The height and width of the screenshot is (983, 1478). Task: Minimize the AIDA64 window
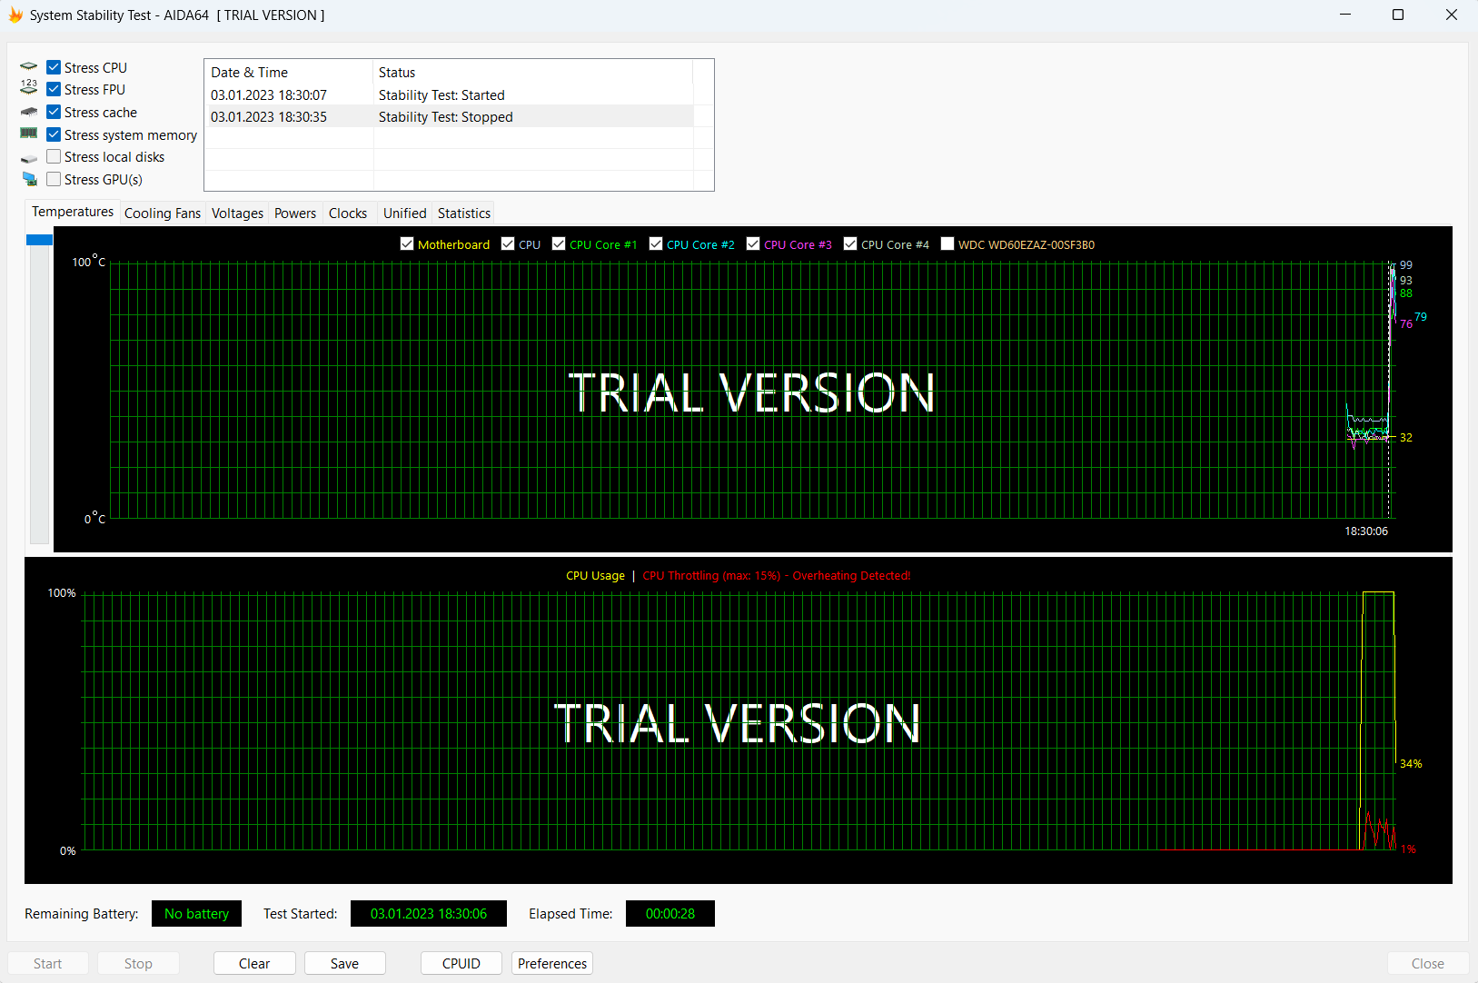[1345, 15]
